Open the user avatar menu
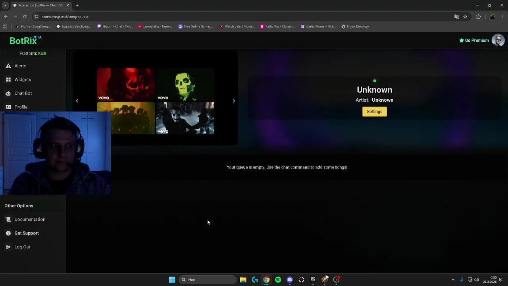Screen dimensions: 508x286 pyautogui.click(x=498, y=40)
